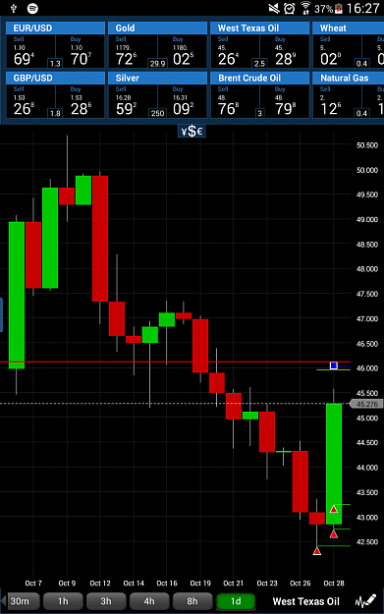Switch chart to 1h timeframe

tap(63, 601)
